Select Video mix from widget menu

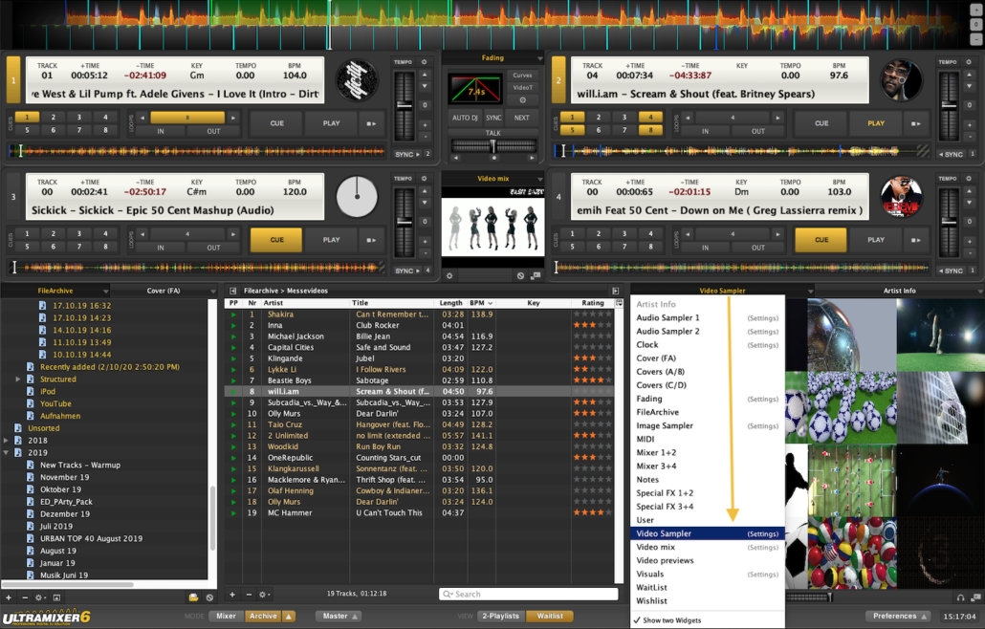656,547
